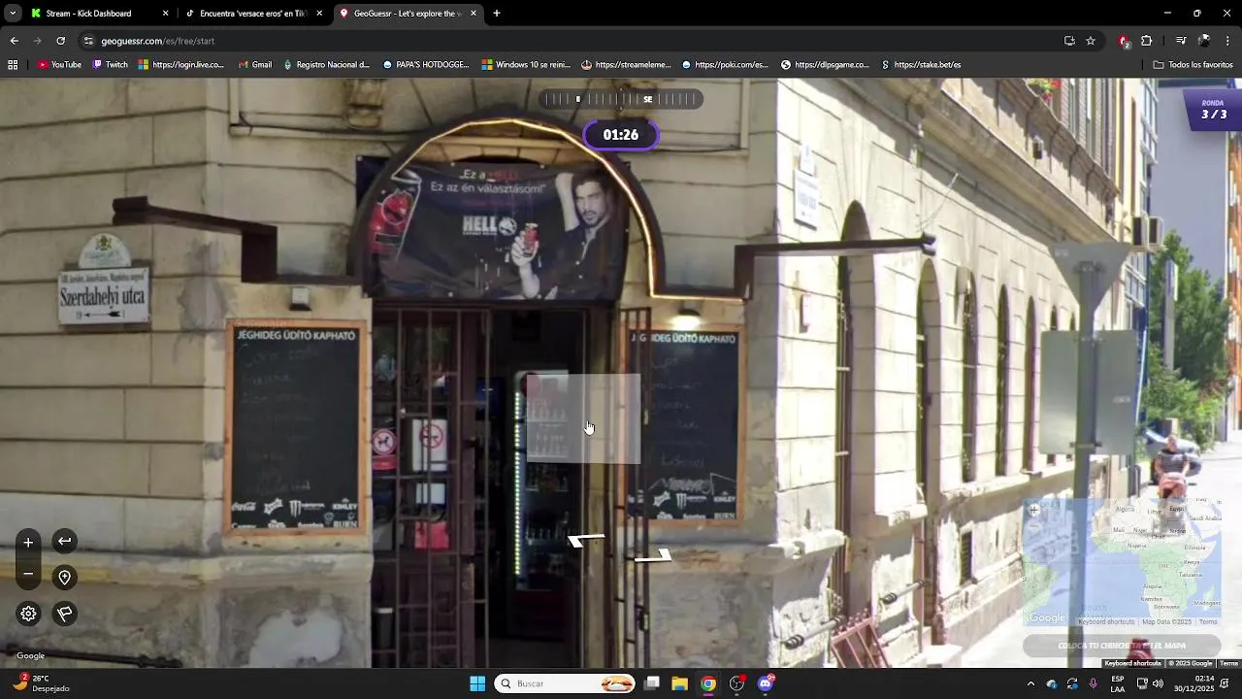Switch to Stream - Kick Dashboard tab
1242x699 pixels.
pyautogui.click(x=97, y=14)
